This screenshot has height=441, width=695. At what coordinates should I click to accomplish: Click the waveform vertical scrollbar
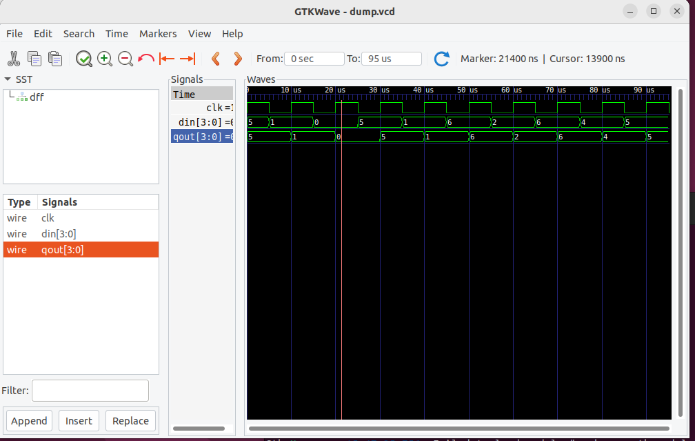681,253
